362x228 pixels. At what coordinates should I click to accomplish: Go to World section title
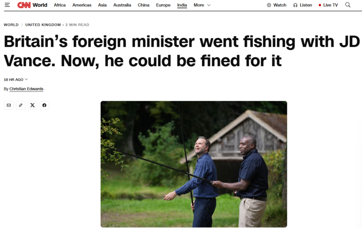point(40,5)
